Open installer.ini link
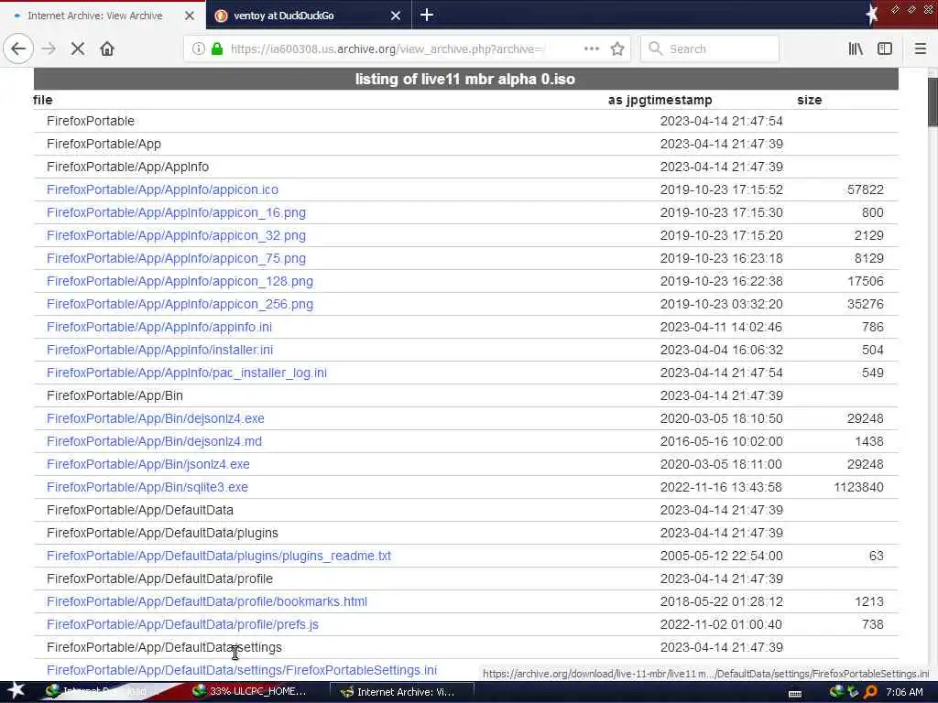Screen dimensions: 938x703 click(x=159, y=350)
